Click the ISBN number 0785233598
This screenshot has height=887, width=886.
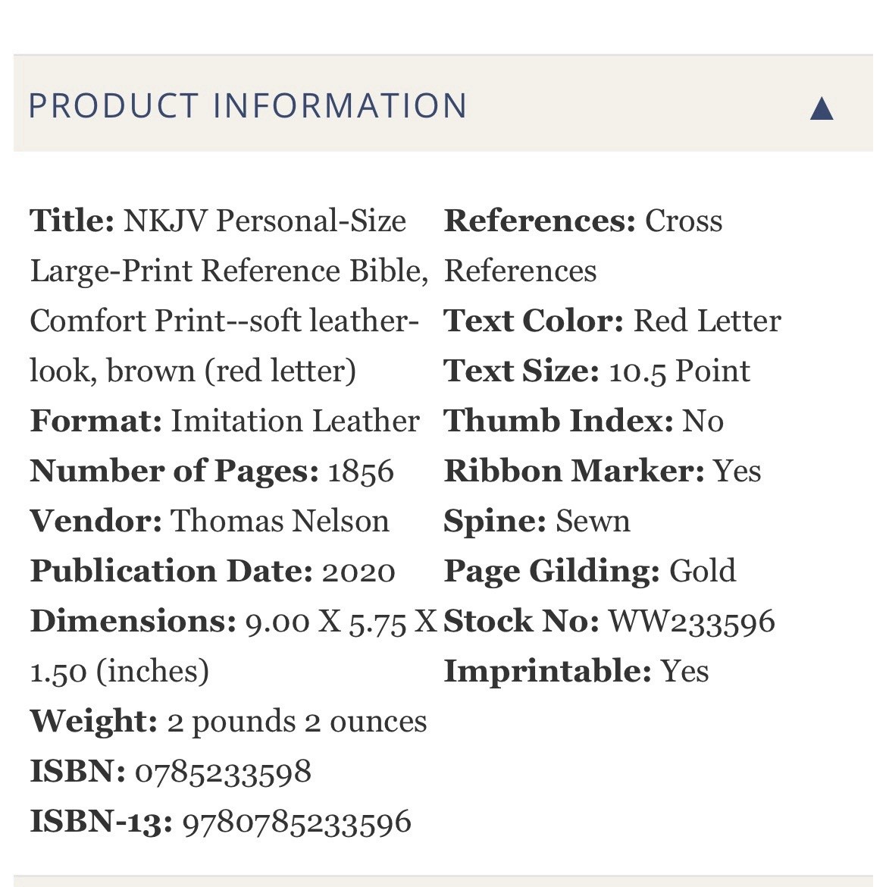(223, 772)
